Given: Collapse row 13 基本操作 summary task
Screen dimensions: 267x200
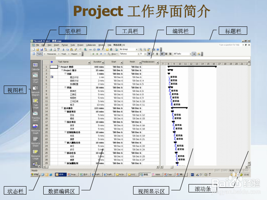Looking at the screenshot, I should pos(62,108).
